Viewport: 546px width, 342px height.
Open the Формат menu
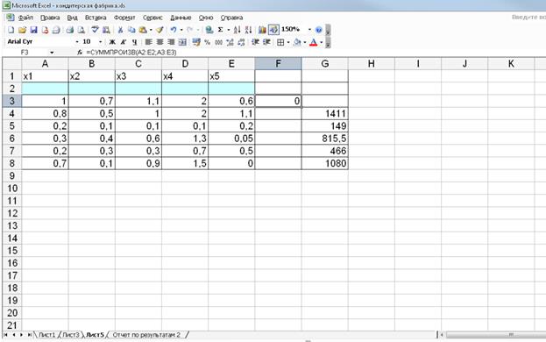pyautogui.click(x=124, y=18)
